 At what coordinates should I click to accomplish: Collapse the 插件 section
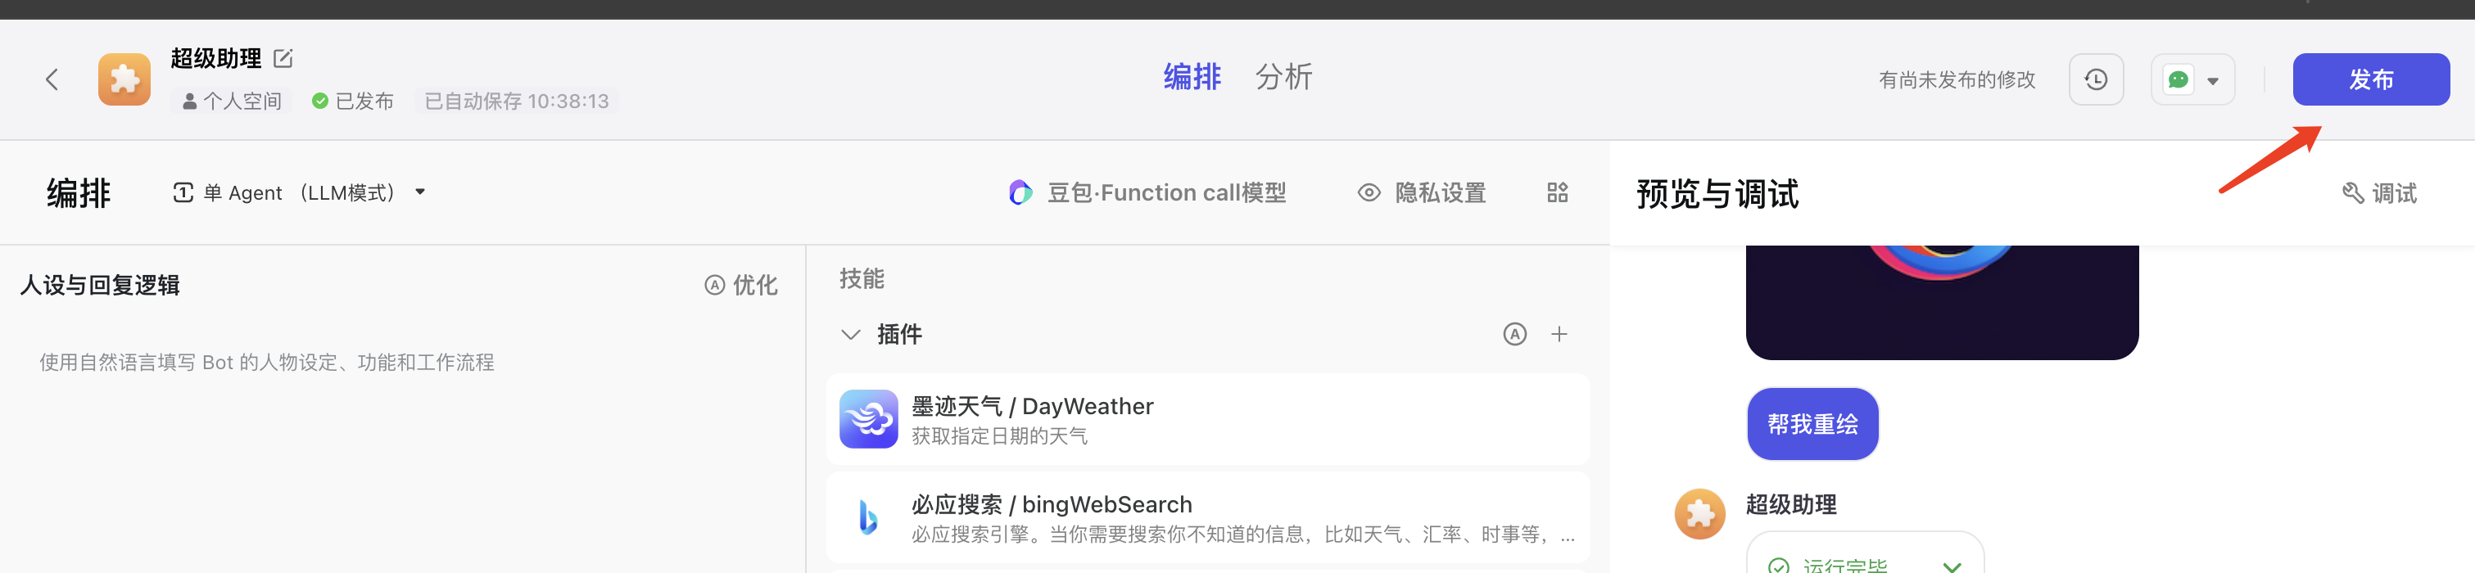tap(850, 334)
